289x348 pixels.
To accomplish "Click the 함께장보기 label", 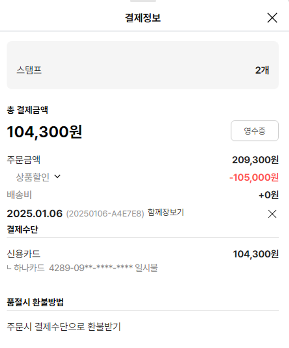I will click(166, 212).
